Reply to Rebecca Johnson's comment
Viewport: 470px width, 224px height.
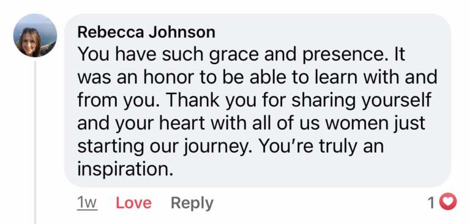[x=192, y=203]
